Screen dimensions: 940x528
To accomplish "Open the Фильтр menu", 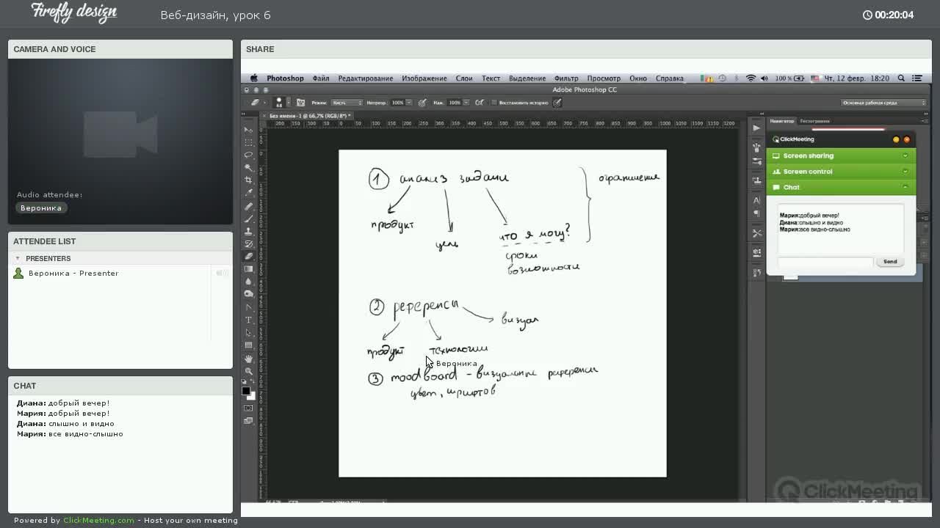I will (565, 78).
